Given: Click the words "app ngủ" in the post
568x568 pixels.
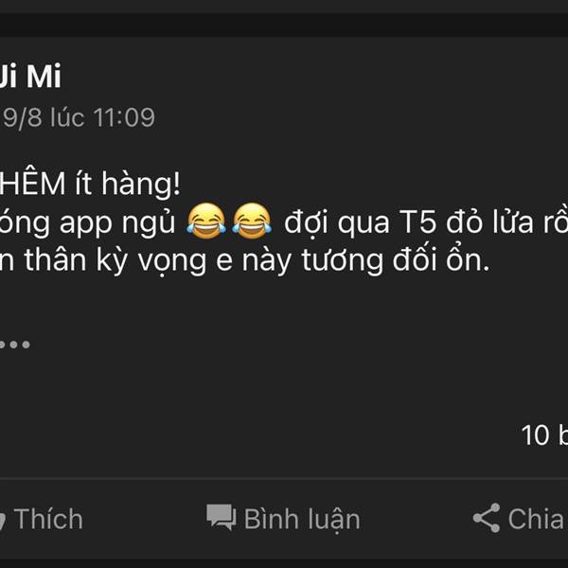Looking at the screenshot, I should pos(117,223).
